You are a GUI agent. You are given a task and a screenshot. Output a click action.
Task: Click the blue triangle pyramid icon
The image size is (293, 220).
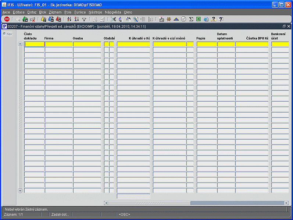(x=176, y=19)
